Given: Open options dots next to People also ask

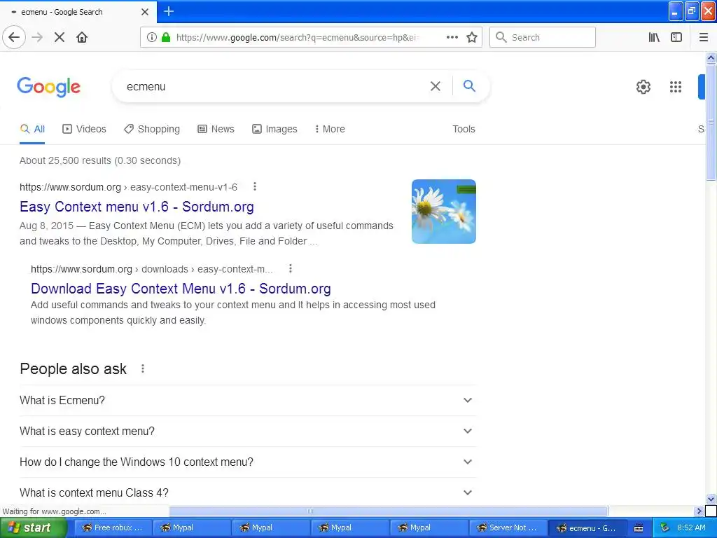Looking at the screenshot, I should (x=143, y=368).
